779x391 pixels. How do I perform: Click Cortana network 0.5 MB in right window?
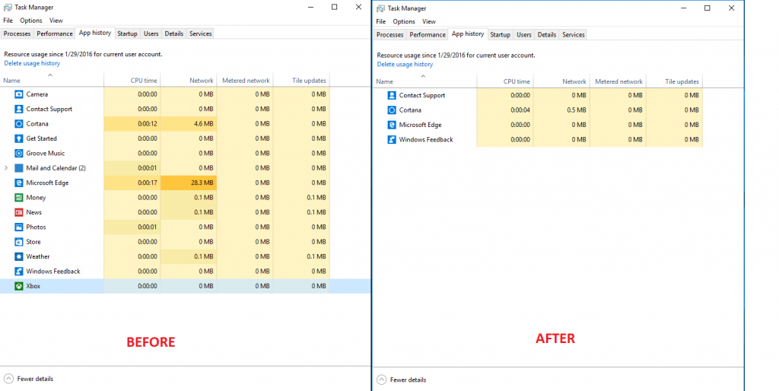(577, 110)
